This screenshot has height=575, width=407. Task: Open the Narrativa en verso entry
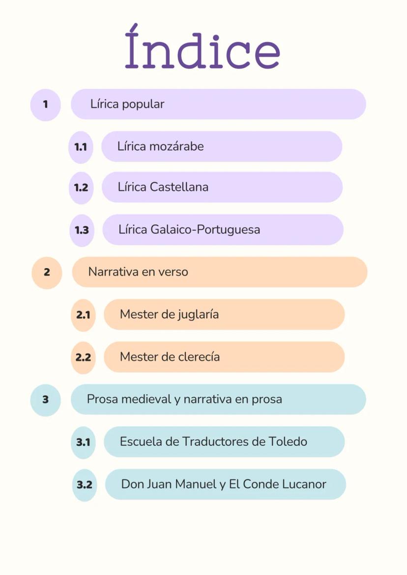tap(220, 272)
